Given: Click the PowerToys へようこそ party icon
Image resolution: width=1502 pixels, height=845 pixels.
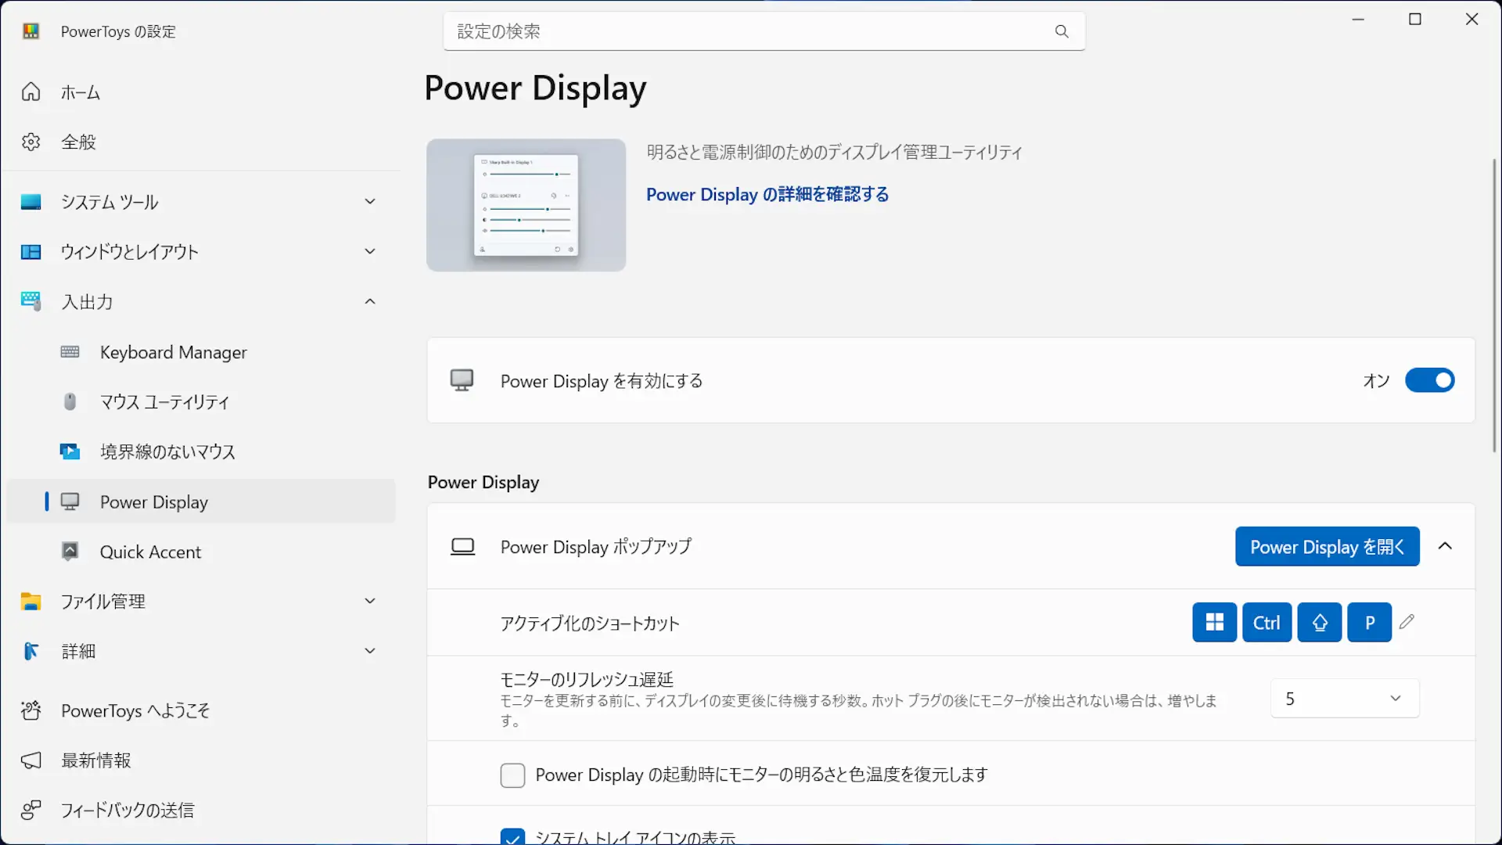Looking at the screenshot, I should [31, 710].
